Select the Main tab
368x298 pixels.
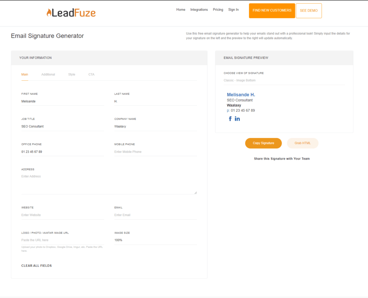click(24, 75)
